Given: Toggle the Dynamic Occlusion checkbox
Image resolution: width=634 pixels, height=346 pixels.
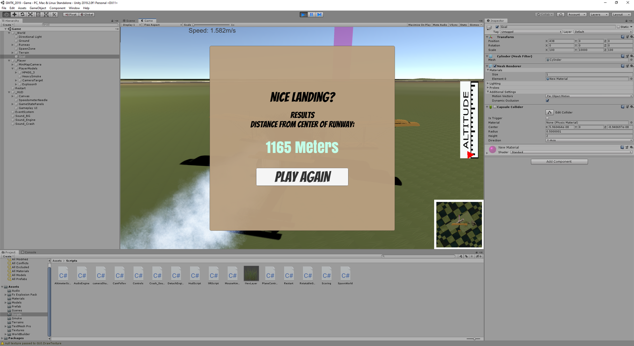Looking at the screenshot, I should 547,100.
